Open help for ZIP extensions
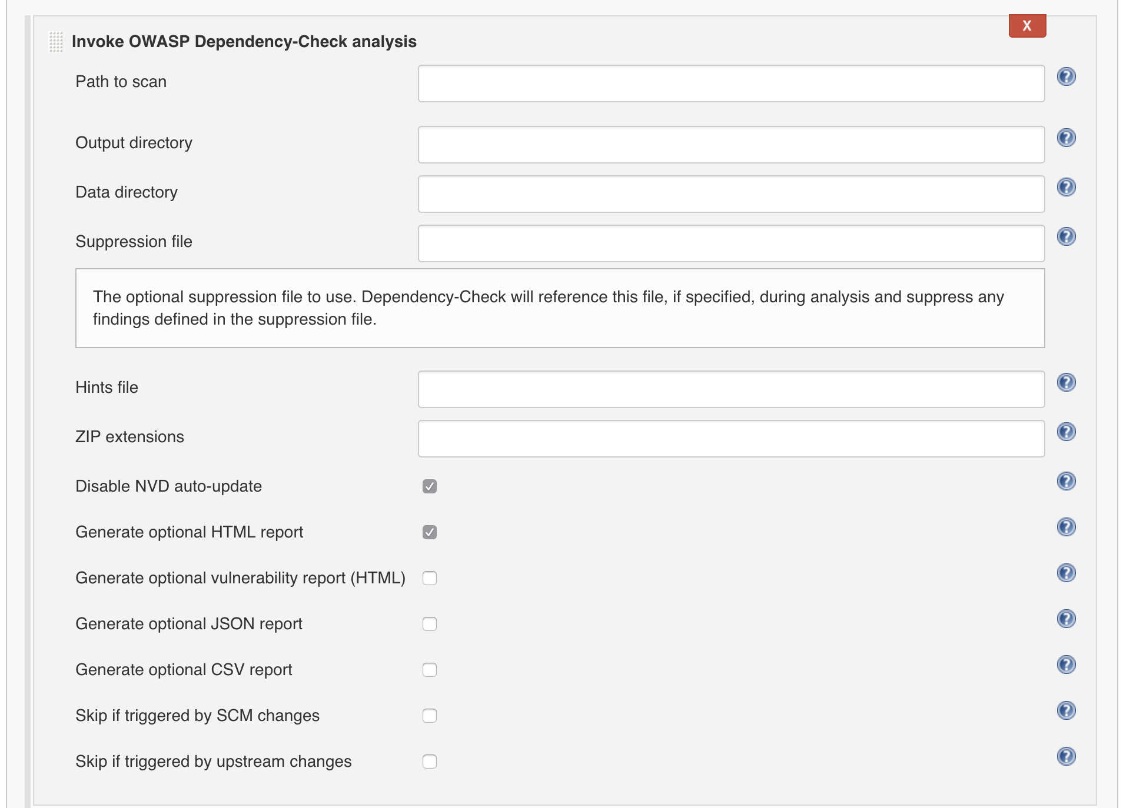 (x=1066, y=432)
